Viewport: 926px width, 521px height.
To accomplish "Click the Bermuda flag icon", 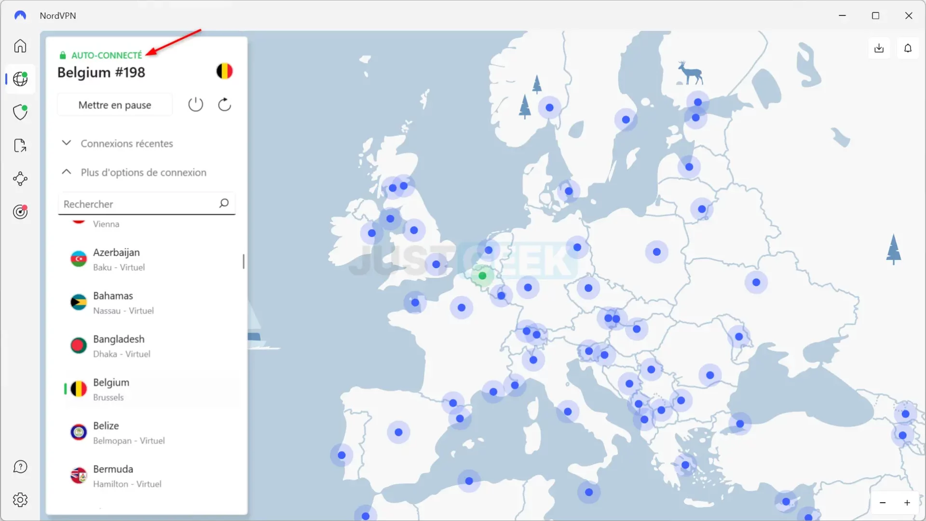I will [79, 476].
